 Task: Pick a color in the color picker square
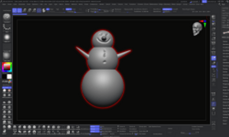pyautogui.click(x=7, y=67)
